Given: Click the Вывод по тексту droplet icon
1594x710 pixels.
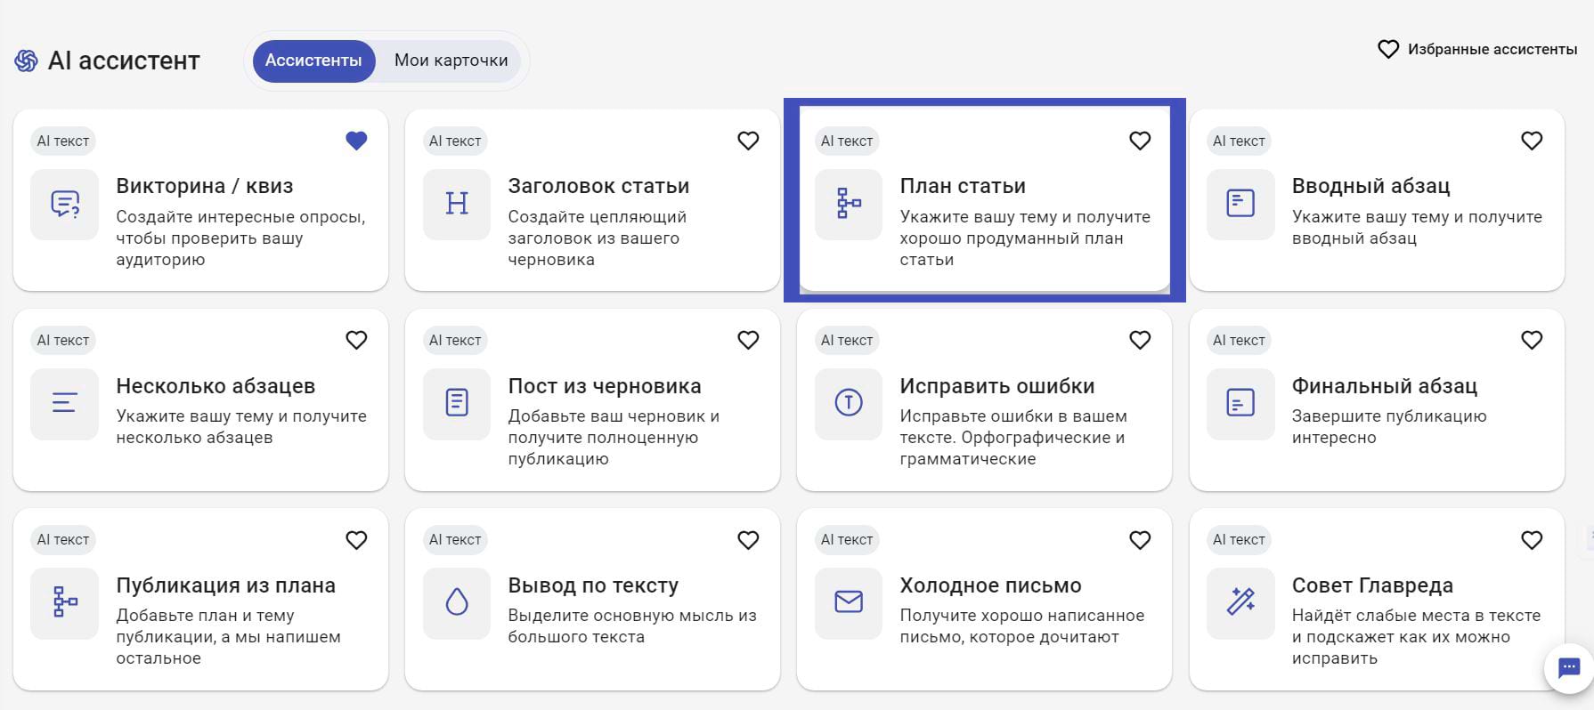Looking at the screenshot, I should pyautogui.click(x=456, y=602).
